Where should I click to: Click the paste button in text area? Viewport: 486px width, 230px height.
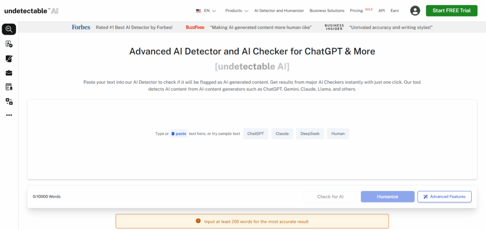[179, 134]
